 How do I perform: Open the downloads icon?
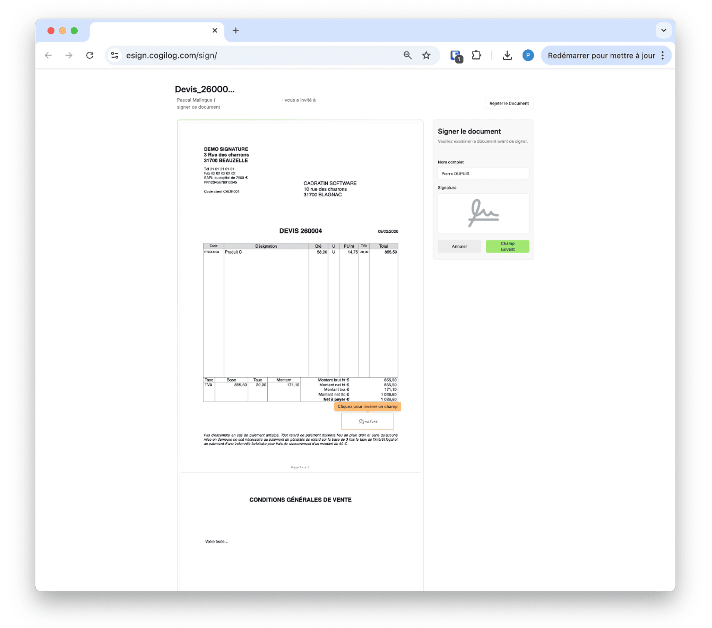507,55
